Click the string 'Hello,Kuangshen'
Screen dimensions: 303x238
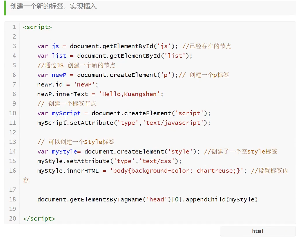[130, 94]
